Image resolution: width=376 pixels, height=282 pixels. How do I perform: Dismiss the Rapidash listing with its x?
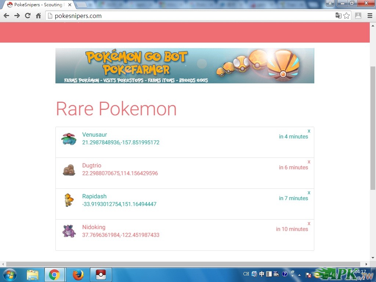[x=309, y=192]
